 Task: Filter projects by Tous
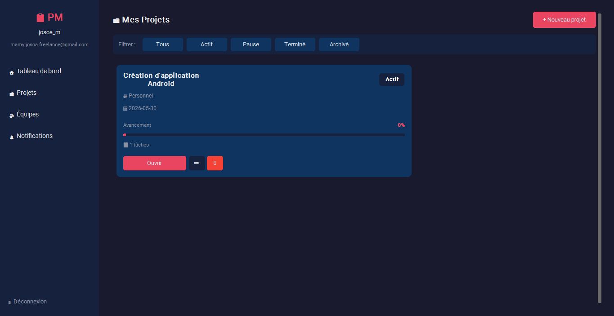coord(163,45)
